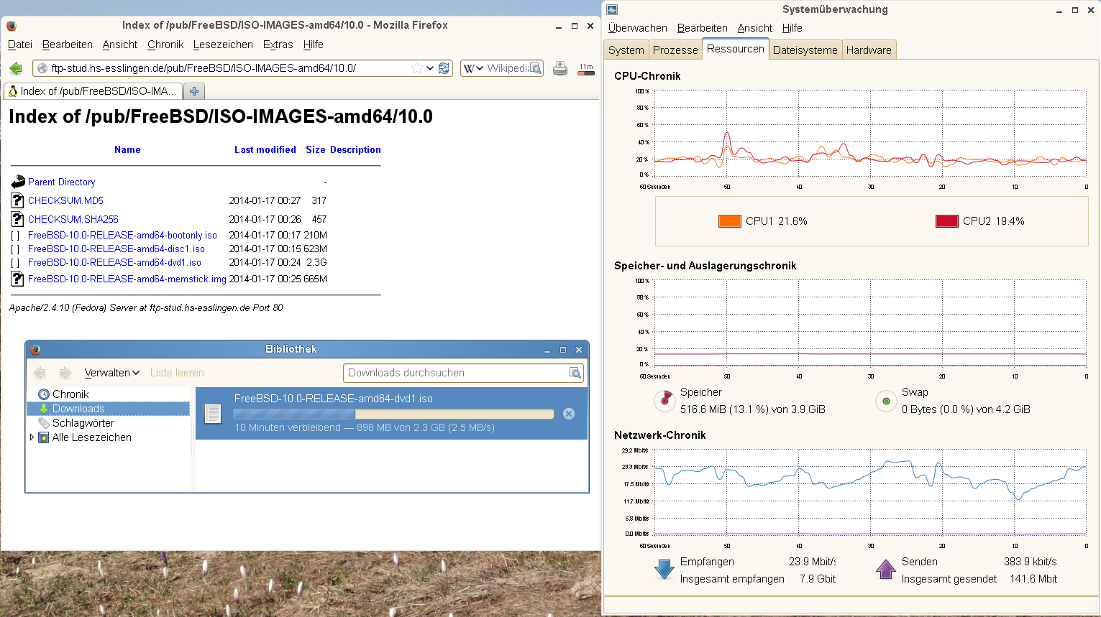Click the dvd1.iso download progress bar
This screenshot has width=1101, height=617.
coord(393,414)
